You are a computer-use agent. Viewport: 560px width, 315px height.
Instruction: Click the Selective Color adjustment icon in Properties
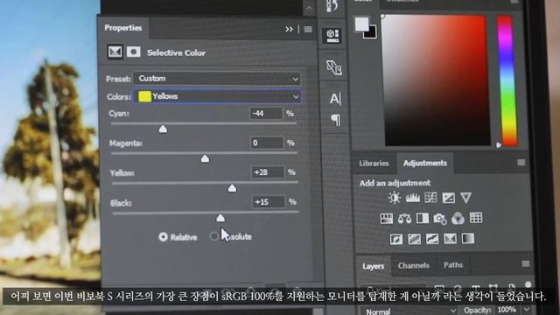(x=115, y=52)
